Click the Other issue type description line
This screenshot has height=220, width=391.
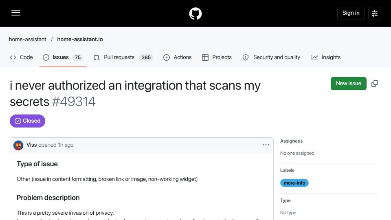point(107,179)
